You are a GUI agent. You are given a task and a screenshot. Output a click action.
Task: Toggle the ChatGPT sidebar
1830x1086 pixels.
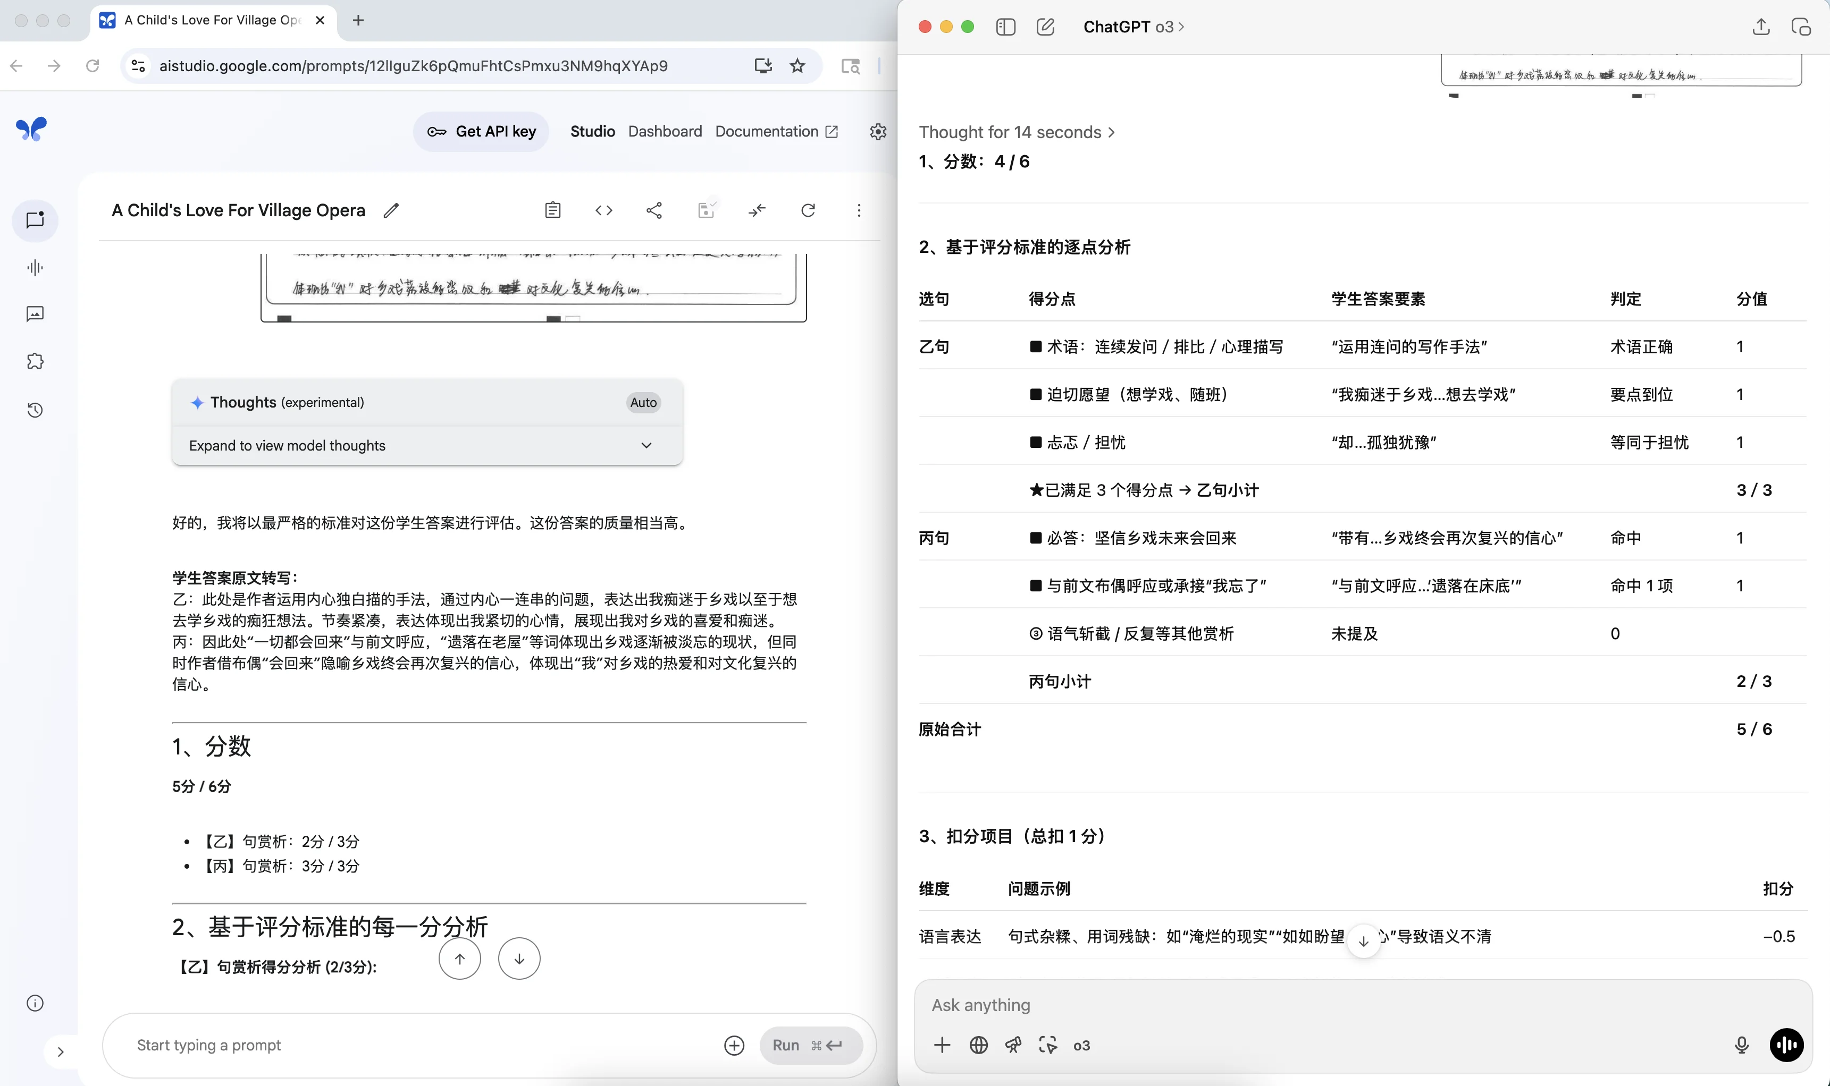pos(1005,27)
